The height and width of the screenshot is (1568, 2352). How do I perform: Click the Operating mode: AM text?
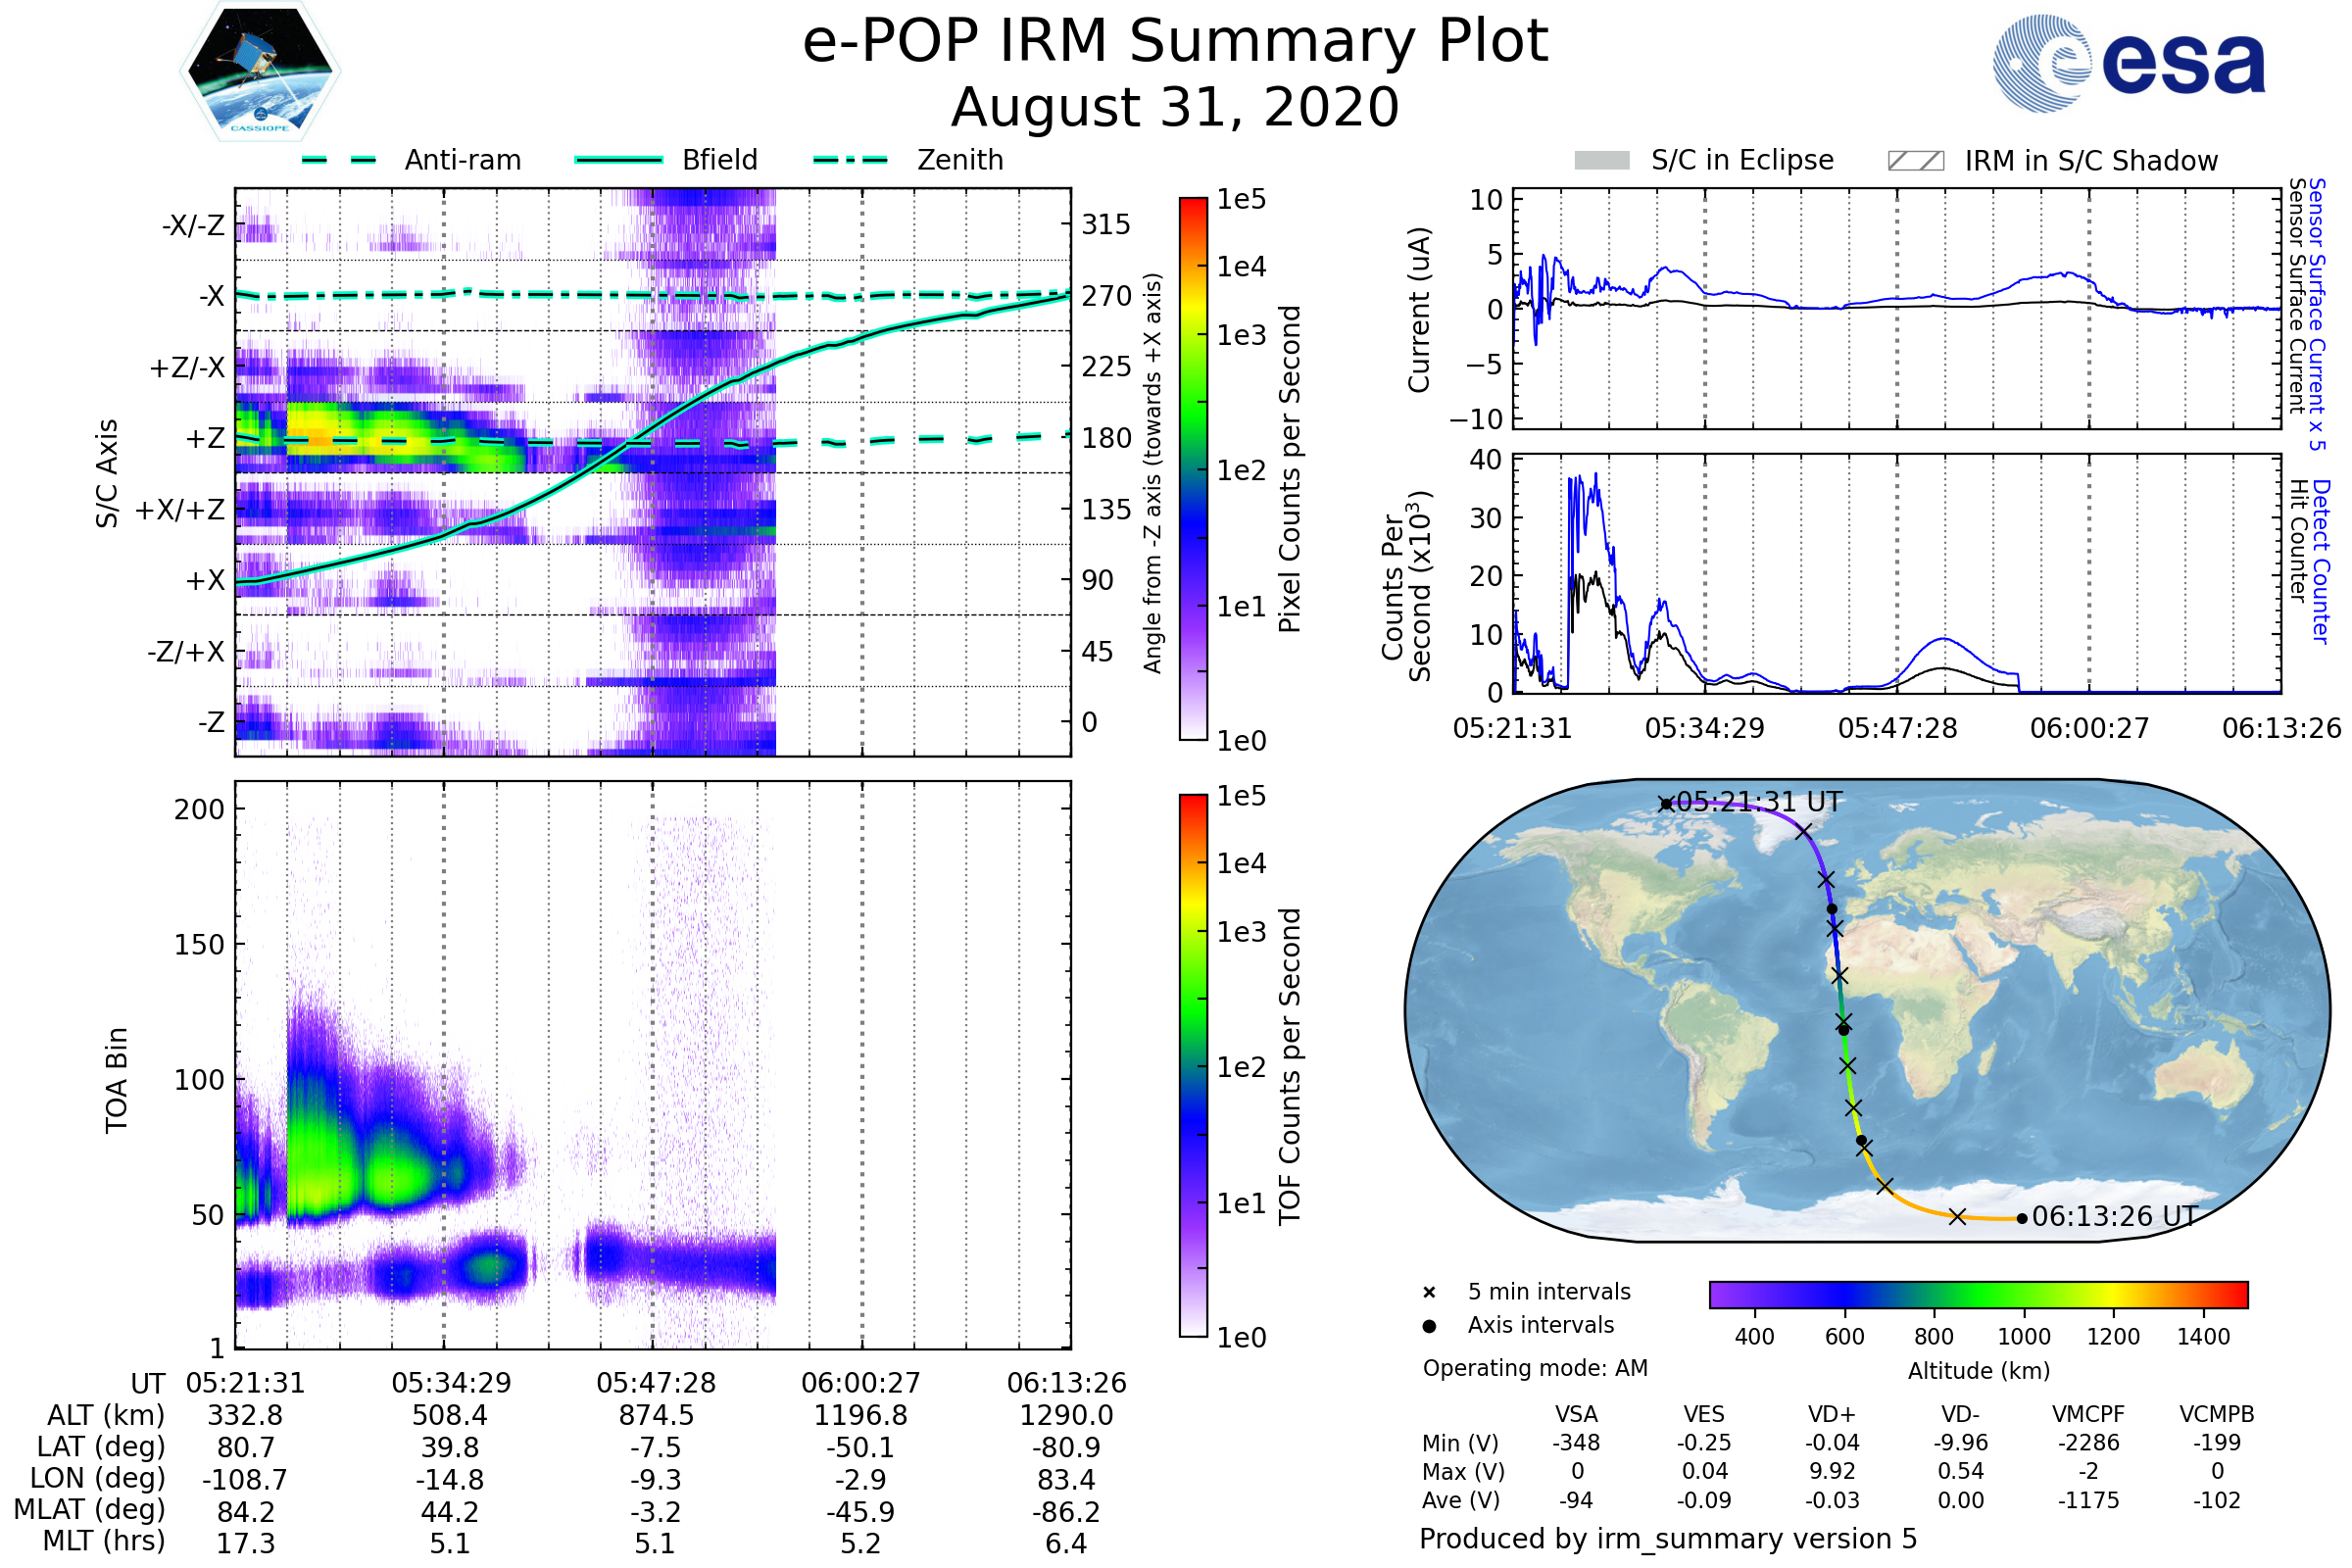click(x=1535, y=1368)
